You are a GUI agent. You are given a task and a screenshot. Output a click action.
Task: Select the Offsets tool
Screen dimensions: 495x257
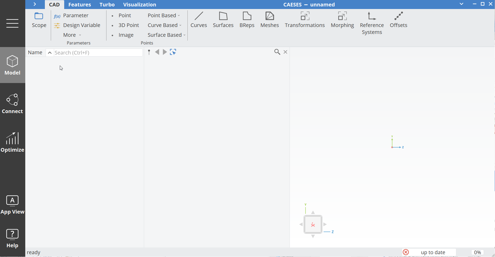[x=398, y=20]
